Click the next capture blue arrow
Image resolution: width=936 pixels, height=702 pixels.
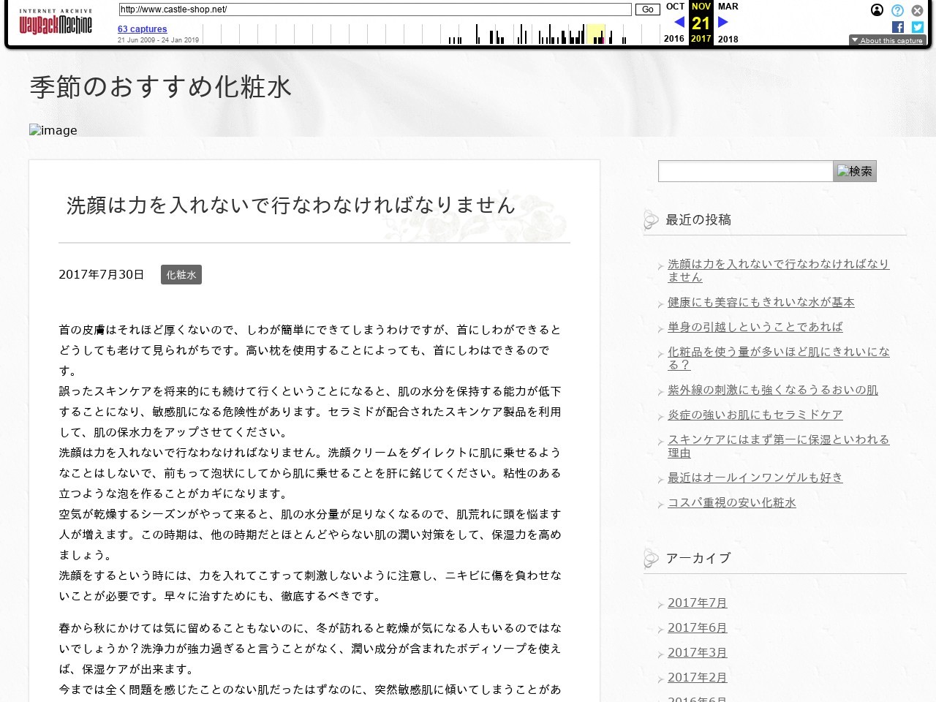[x=723, y=22]
